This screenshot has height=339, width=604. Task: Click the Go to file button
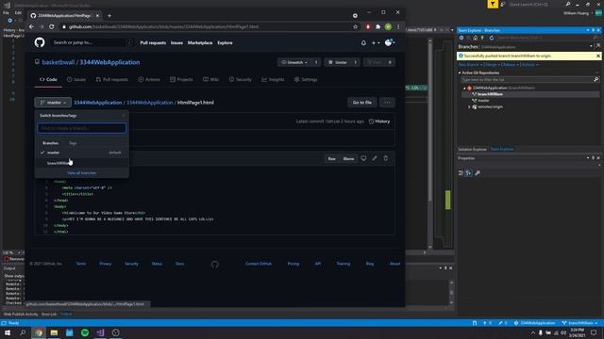(x=362, y=103)
